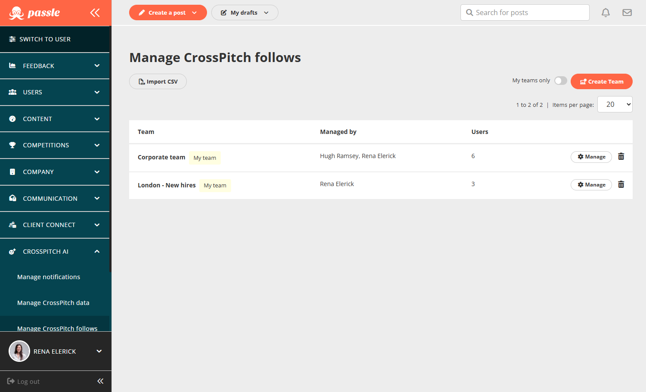
Task: Expand the Rena Elerick user menu
Action: tap(99, 351)
